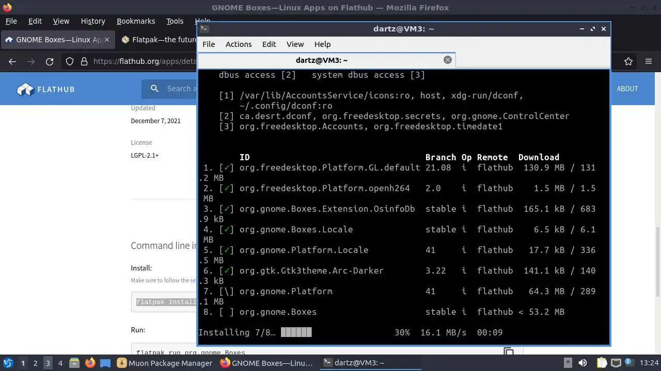Open the terminal Actions menu
The width and height of the screenshot is (661, 371).
click(x=239, y=44)
